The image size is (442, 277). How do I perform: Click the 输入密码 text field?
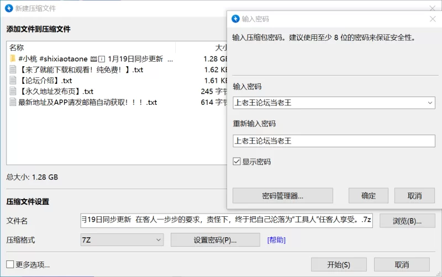334,103
